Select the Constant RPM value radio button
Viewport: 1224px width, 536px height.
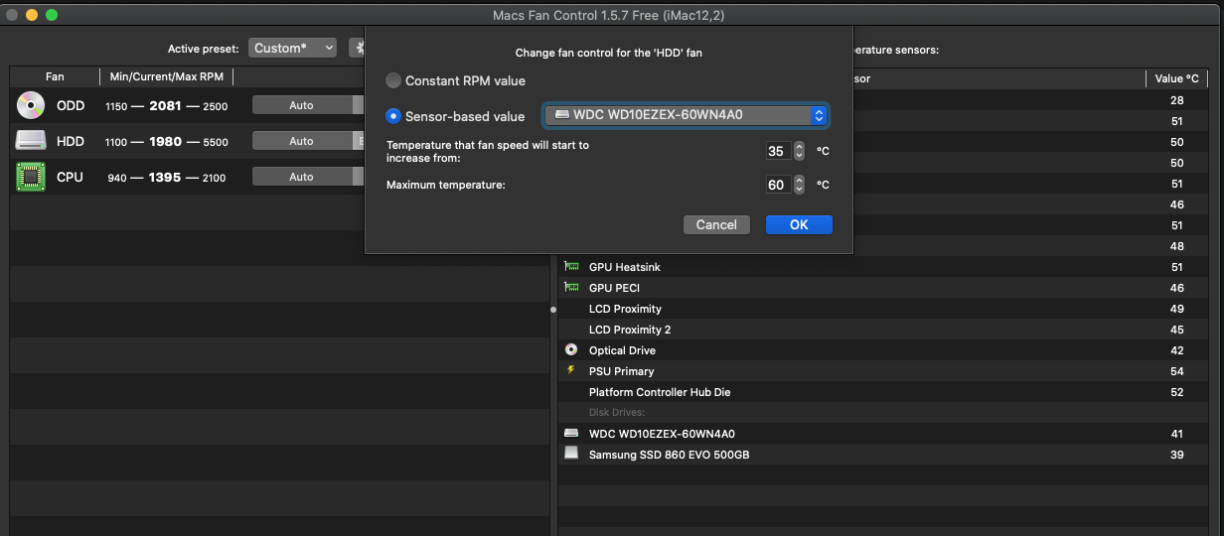(394, 80)
